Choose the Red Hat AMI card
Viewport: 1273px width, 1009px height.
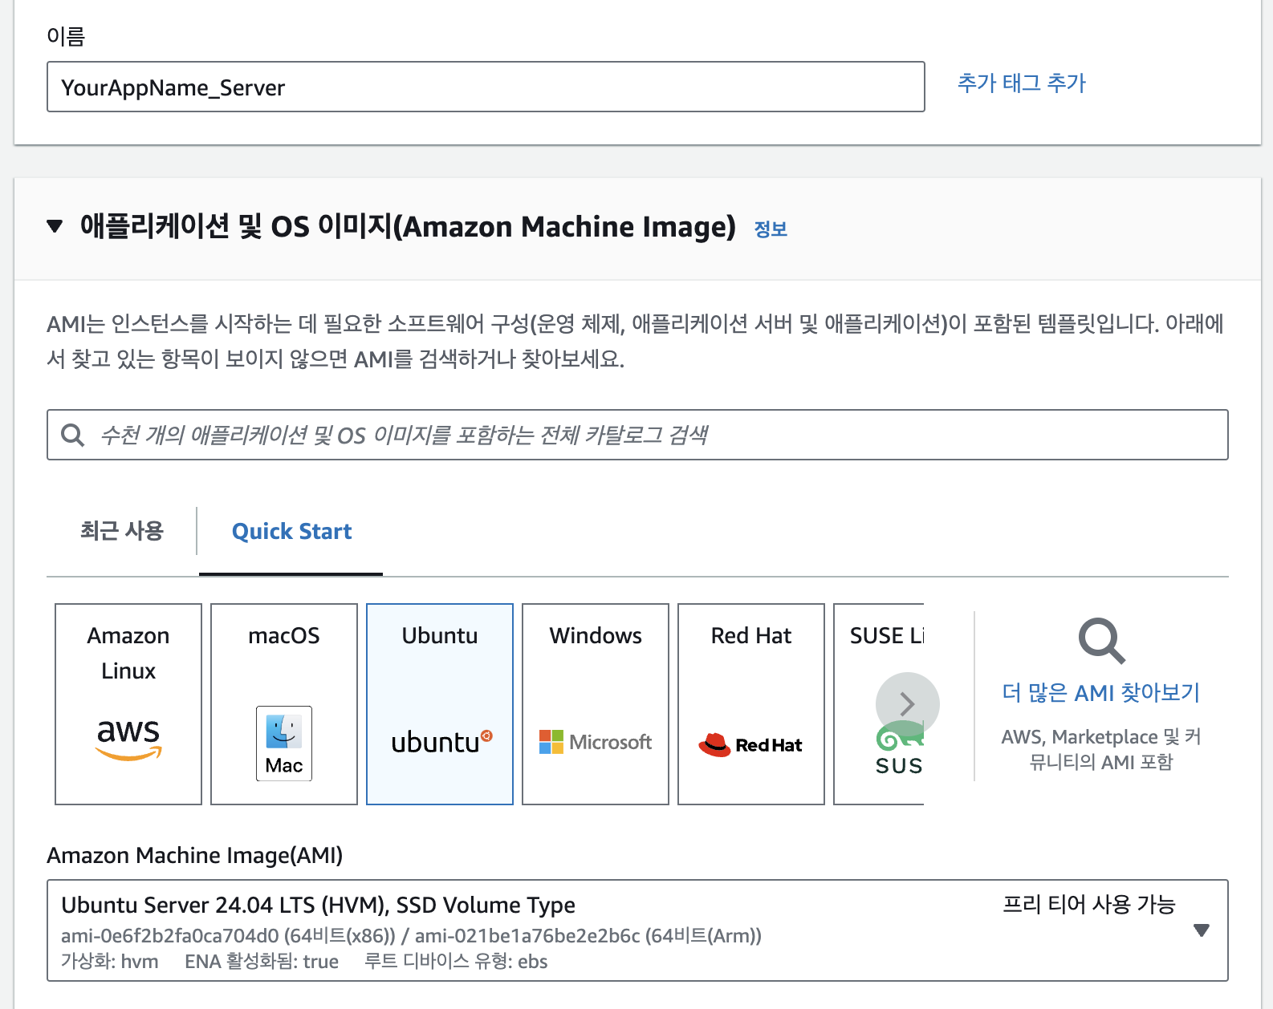(x=751, y=703)
